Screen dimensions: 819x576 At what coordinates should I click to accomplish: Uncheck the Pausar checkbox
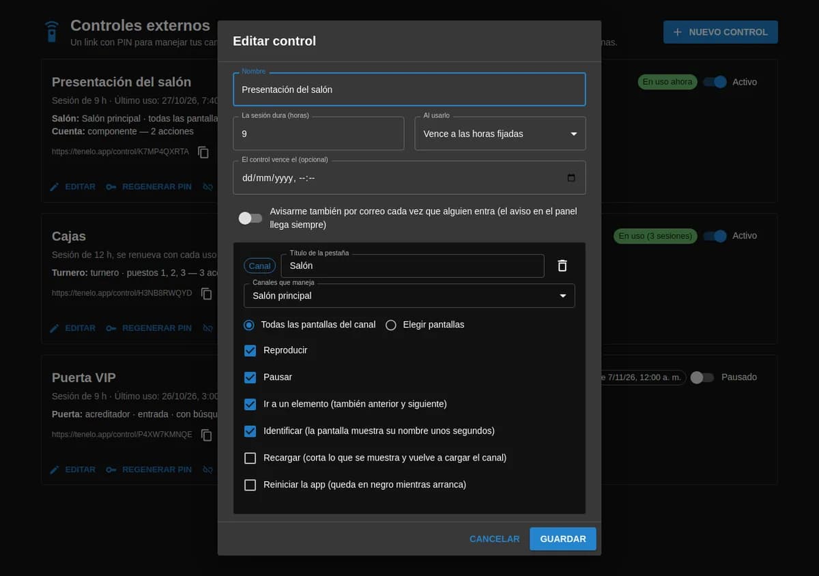coord(250,377)
